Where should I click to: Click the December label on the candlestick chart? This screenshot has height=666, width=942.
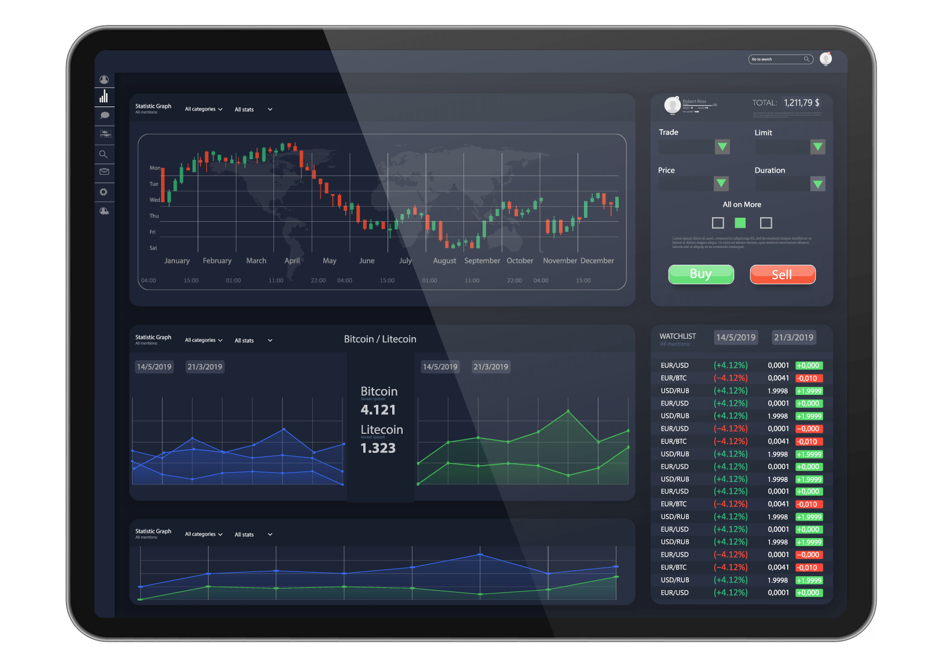[597, 261]
